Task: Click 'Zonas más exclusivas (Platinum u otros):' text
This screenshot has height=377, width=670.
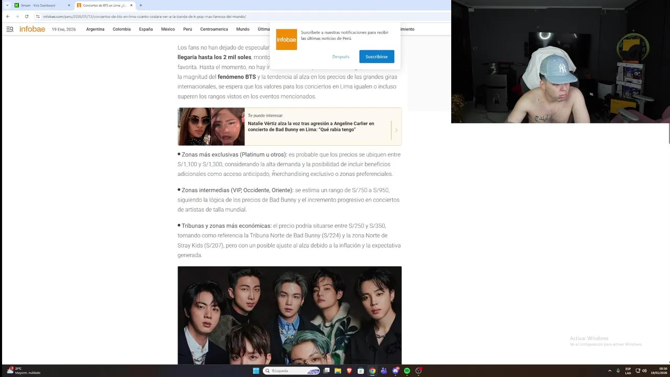Action: [x=234, y=154]
